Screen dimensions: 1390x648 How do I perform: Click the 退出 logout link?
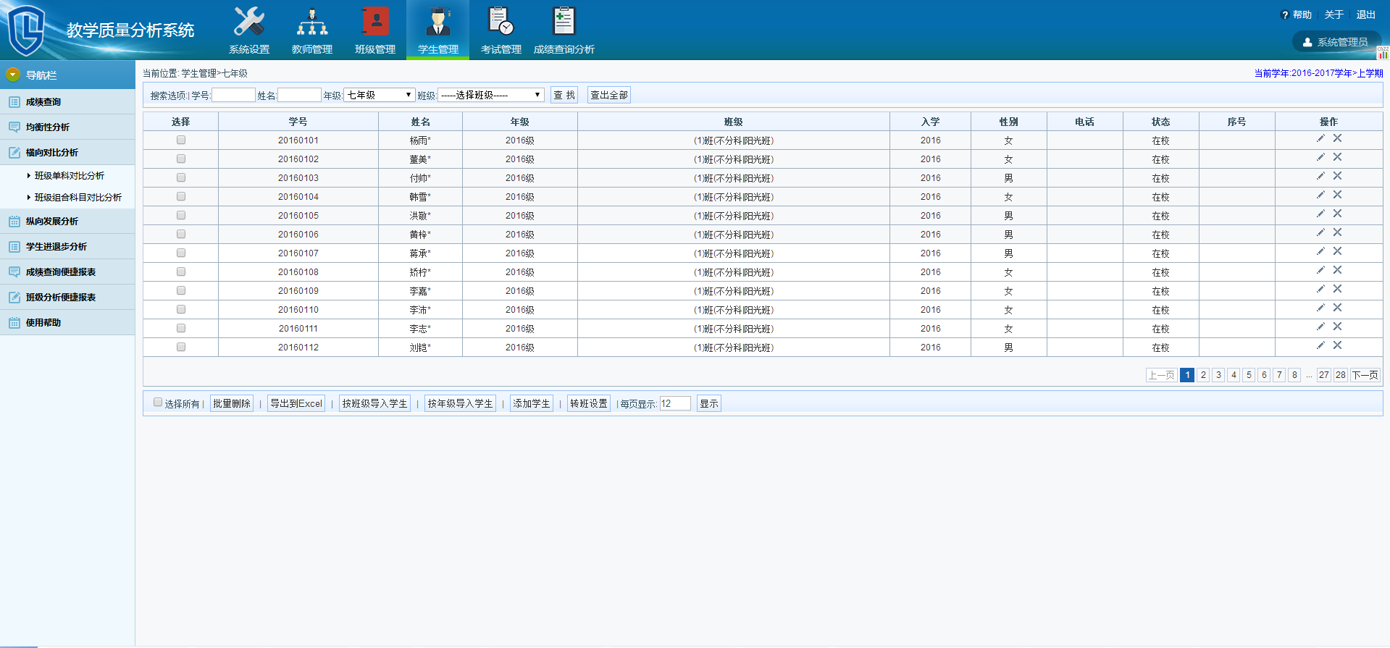tap(1366, 14)
